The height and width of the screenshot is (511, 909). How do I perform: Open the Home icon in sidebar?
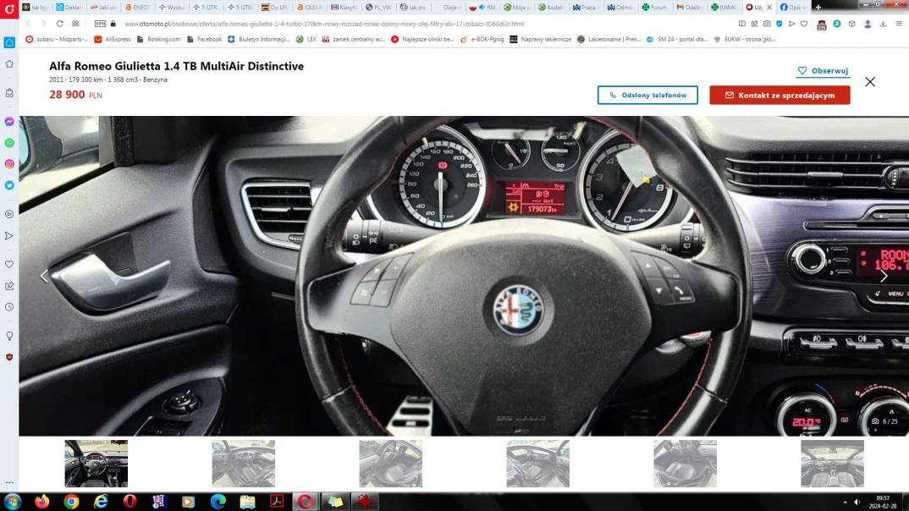click(9, 42)
